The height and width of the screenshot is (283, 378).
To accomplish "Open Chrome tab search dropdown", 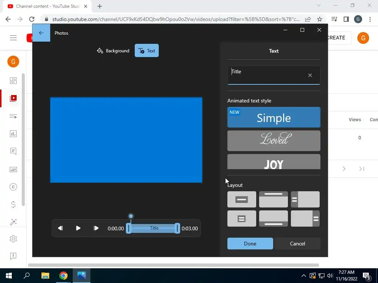I will [x=319, y=5].
